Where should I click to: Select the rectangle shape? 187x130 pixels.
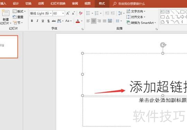coord(182,12)
